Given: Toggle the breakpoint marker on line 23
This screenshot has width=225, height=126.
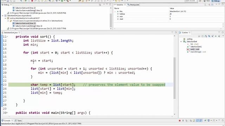Looking at the screenshot, I should coord(2,85).
